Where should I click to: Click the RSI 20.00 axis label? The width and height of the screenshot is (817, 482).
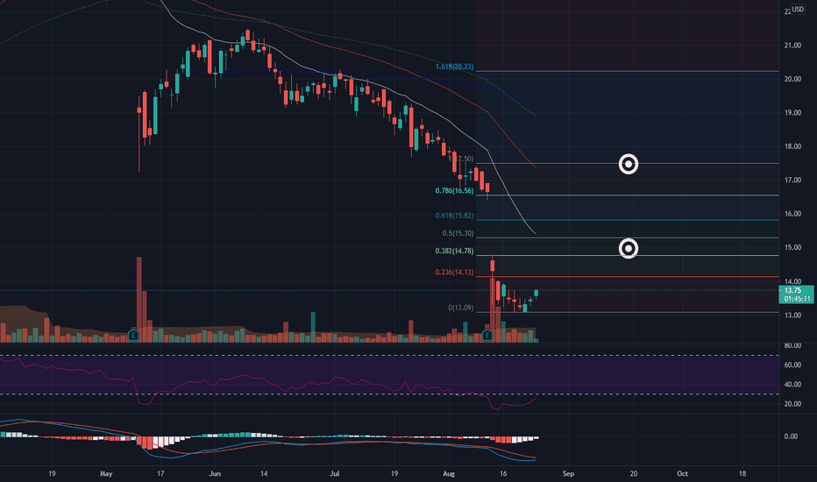(792, 404)
